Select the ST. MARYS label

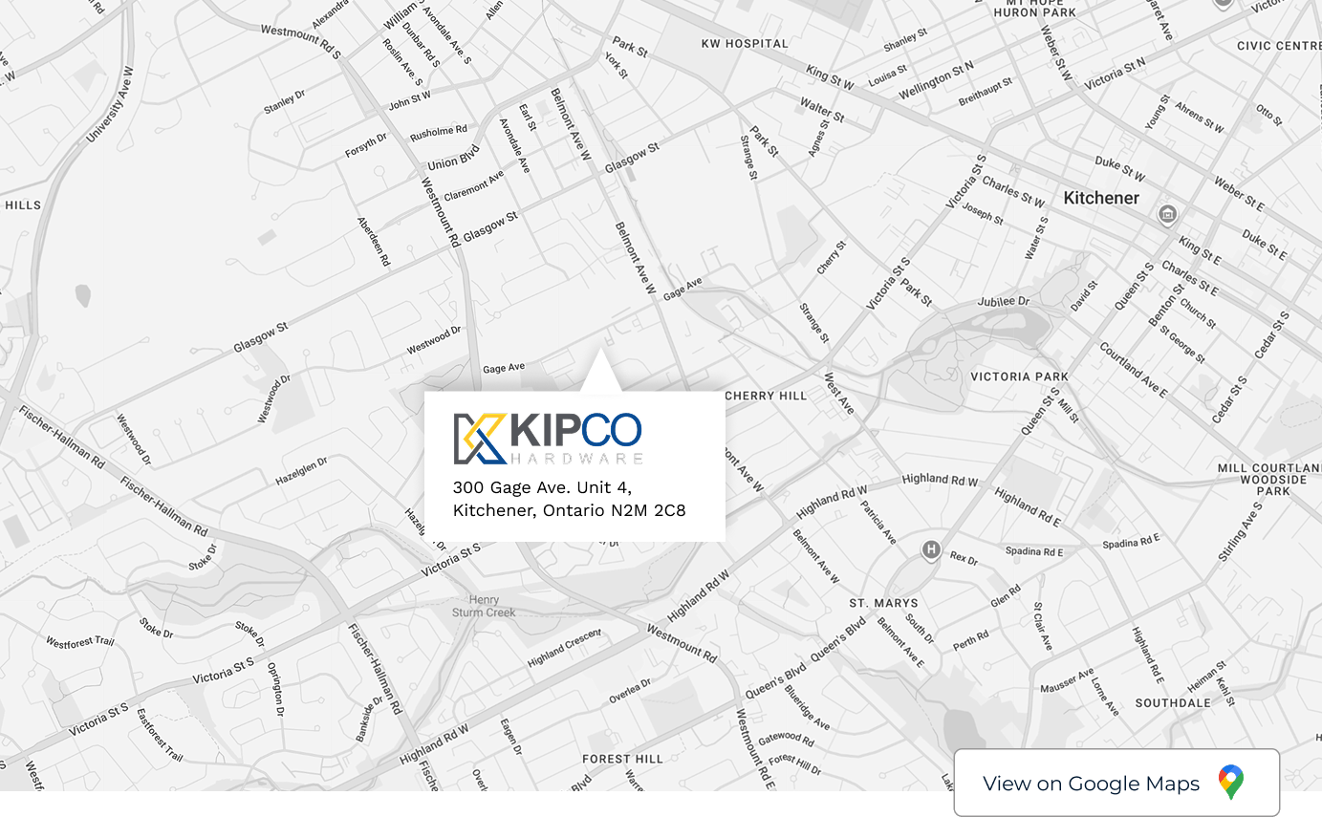pos(882,603)
